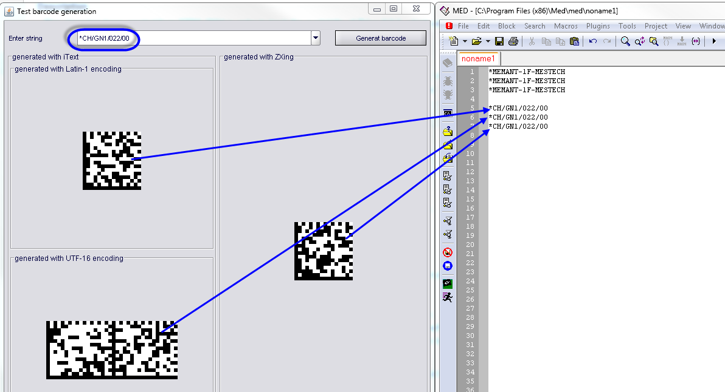The width and height of the screenshot is (725, 392).
Task: Click line number 1 in editor gutter
Action: click(472, 72)
